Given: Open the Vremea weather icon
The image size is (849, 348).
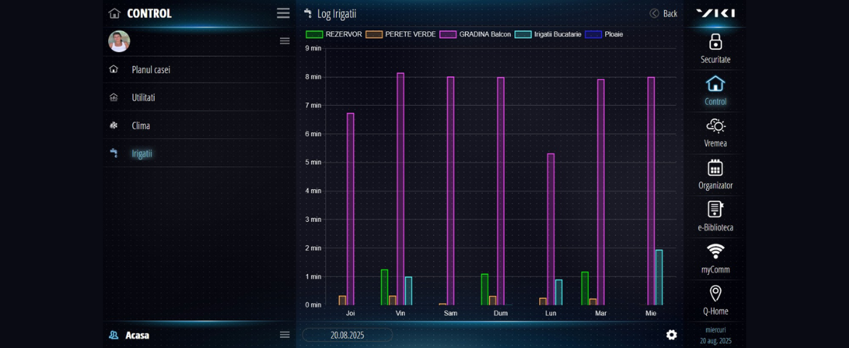Looking at the screenshot, I should point(715,126).
